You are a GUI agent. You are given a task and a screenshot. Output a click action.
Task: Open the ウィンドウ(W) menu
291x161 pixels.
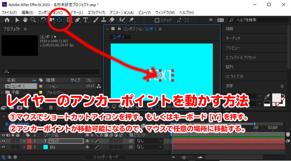165,12
